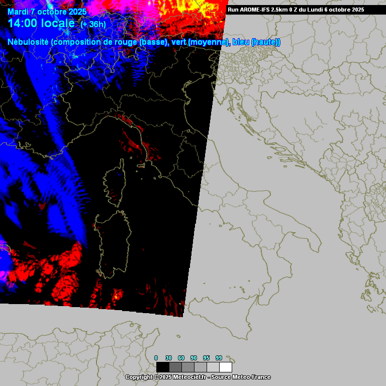Click the '99' legend value label
Screen dimensions: 386x386
219,358
